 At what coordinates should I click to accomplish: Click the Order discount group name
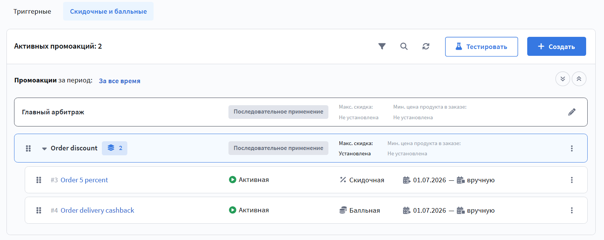point(74,148)
